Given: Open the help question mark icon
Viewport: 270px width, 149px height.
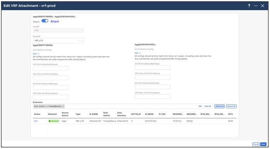Looking at the screenshot, I should [x=249, y=6].
